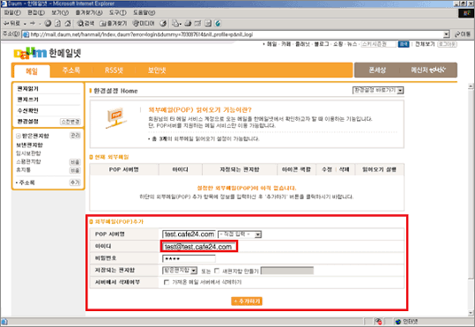Click the 추가하기 add button
Screen dimensions: 475x327
click(x=247, y=301)
